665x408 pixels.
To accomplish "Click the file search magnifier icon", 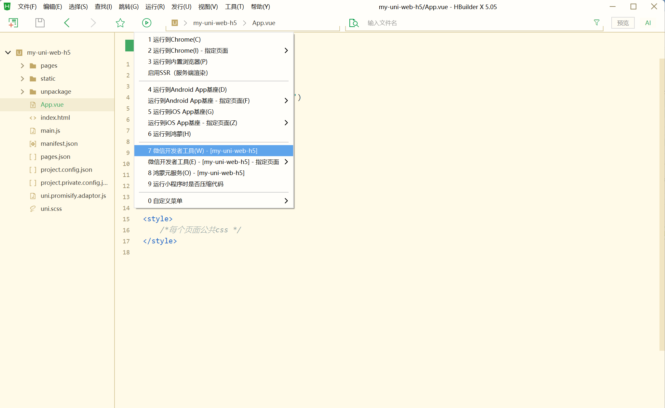I will [x=354, y=23].
